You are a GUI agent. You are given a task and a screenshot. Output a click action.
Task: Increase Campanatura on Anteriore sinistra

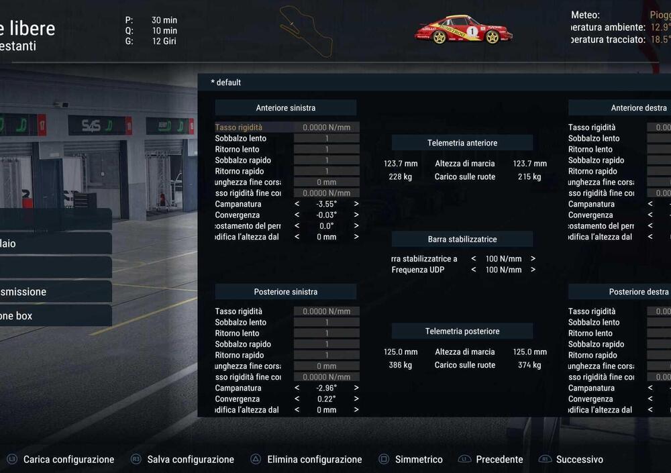point(356,204)
